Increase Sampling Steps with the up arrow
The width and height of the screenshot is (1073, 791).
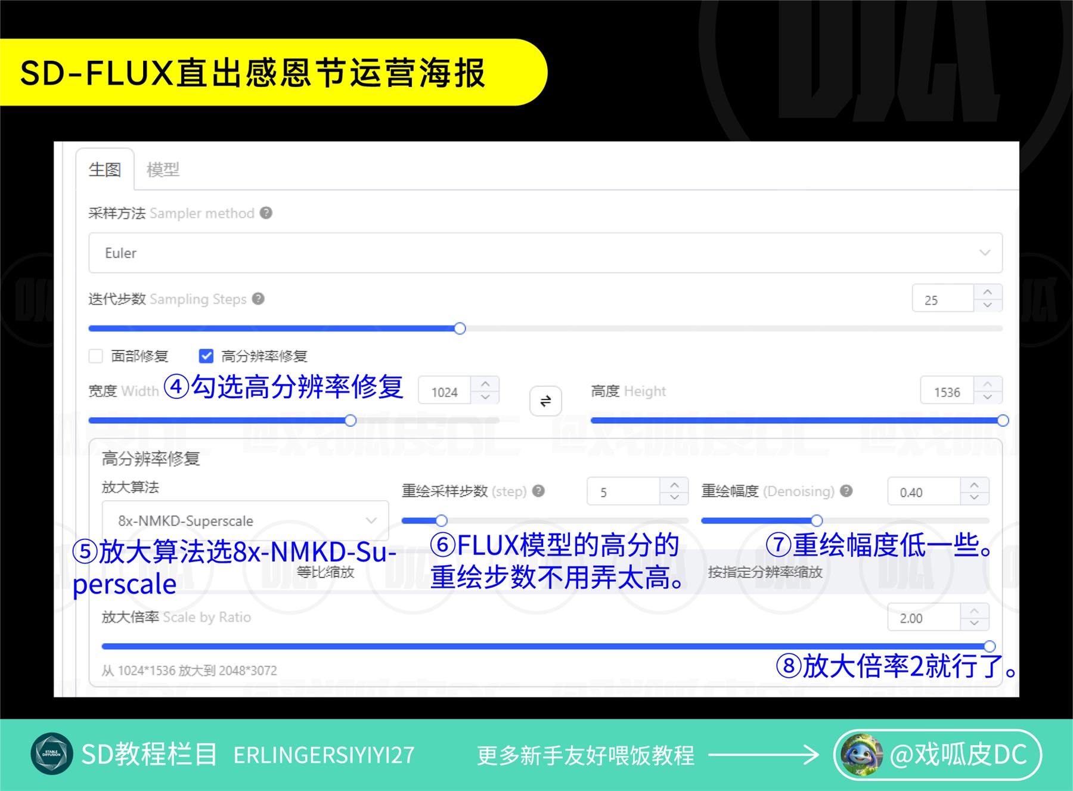click(x=987, y=292)
